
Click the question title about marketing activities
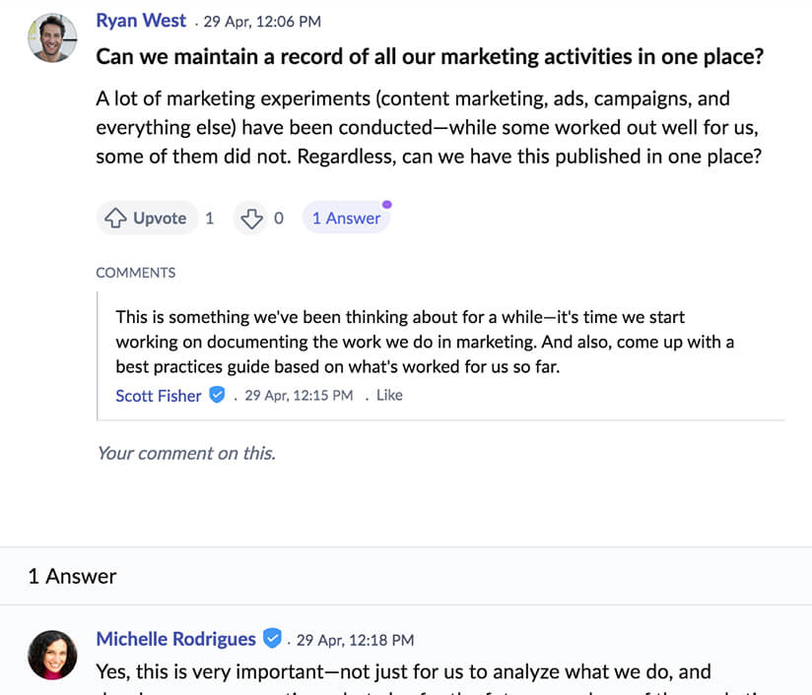(430, 56)
